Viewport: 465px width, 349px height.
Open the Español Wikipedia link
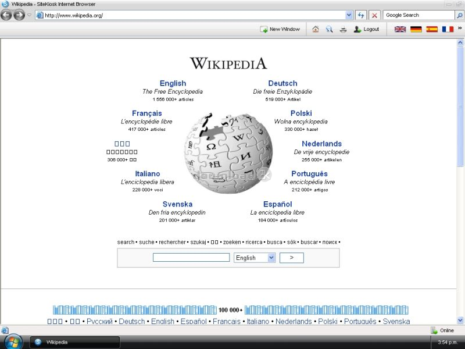click(x=278, y=204)
